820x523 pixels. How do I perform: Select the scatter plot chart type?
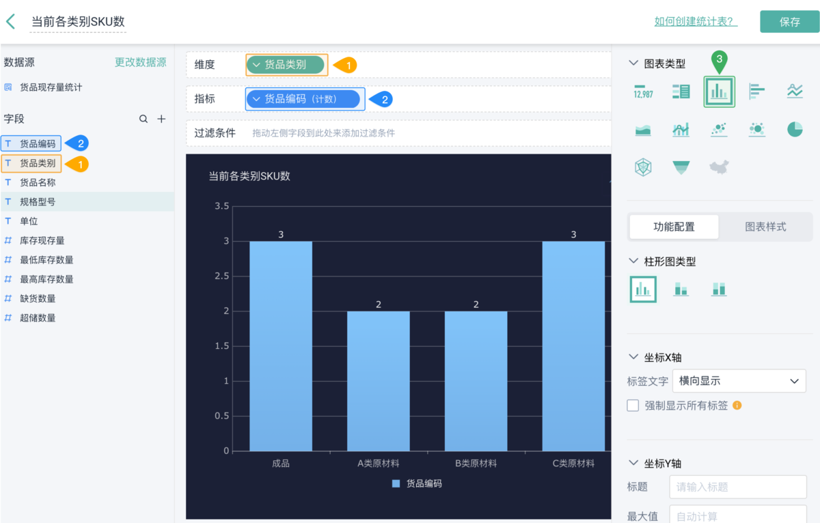tap(718, 129)
